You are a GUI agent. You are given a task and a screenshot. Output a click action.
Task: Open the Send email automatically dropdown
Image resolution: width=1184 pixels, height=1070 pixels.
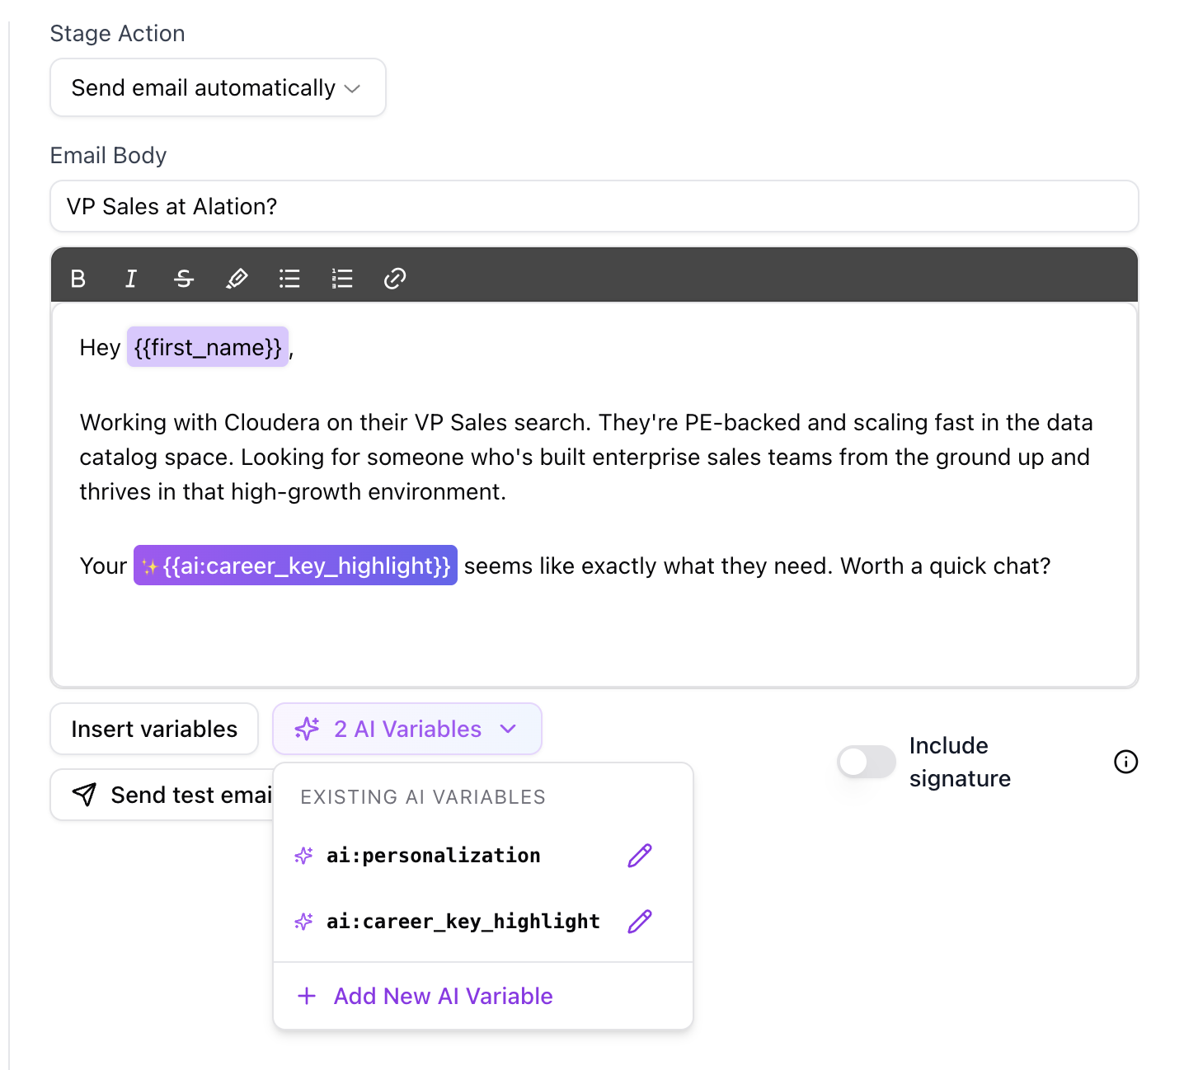point(218,87)
